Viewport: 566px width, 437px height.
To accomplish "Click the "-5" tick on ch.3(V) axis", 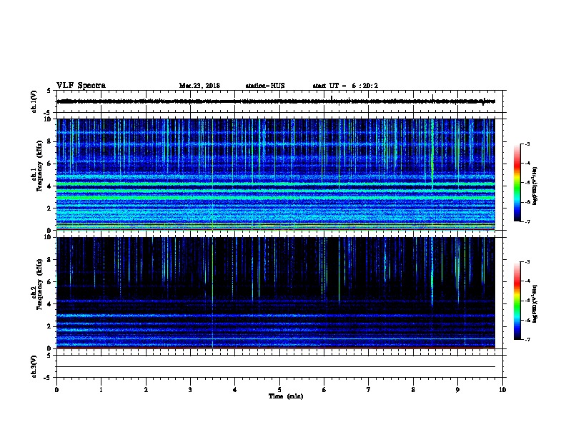I will pos(48,378).
